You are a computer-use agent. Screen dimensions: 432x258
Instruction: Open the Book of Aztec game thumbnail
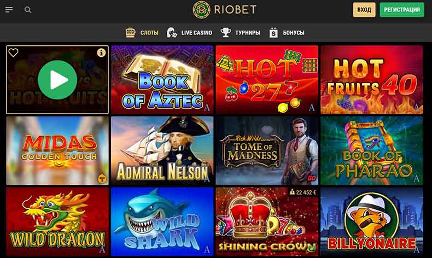(x=162, y=80)
